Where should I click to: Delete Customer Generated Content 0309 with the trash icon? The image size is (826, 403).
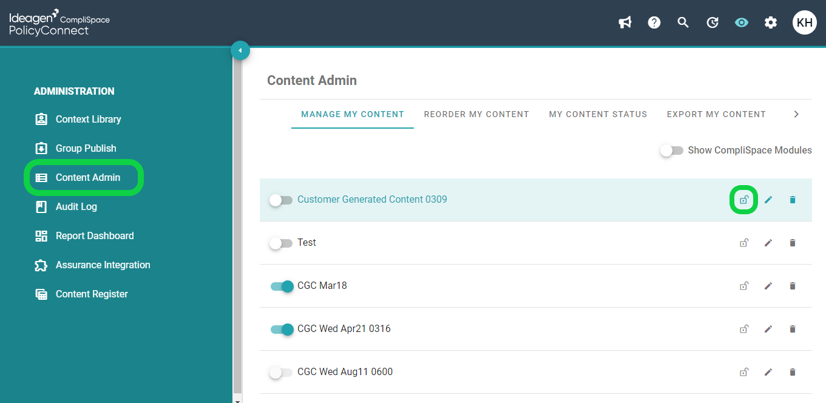tap(792, 200)
